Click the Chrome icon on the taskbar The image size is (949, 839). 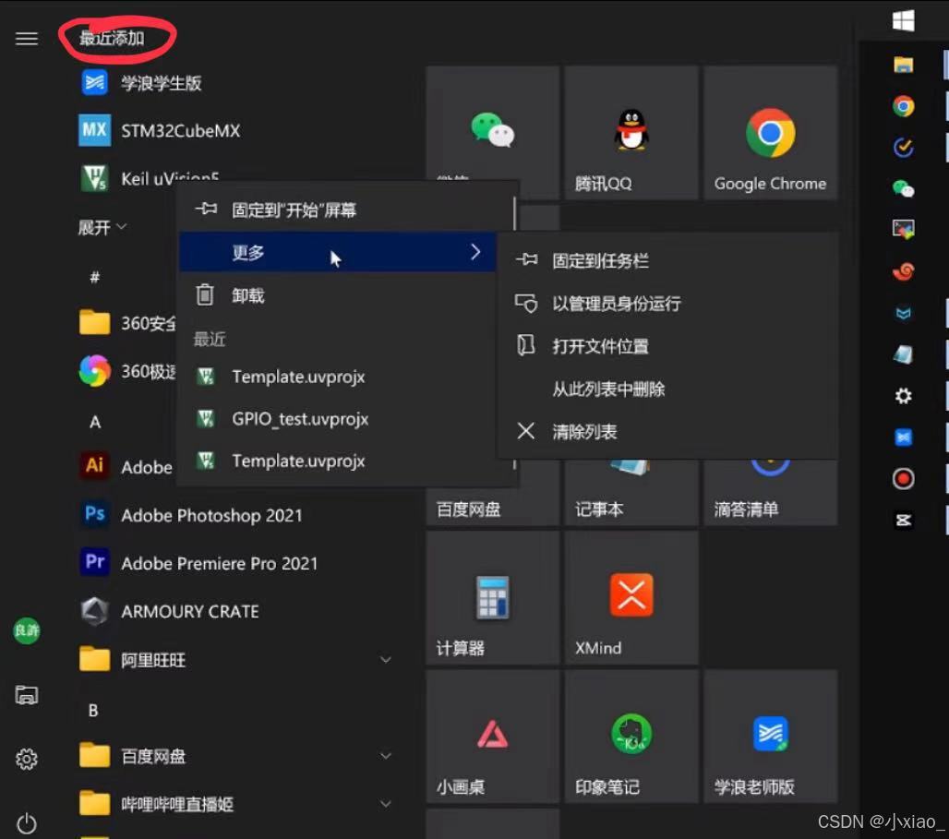[903, 105]
